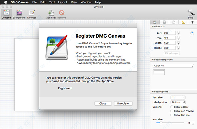
Task: Open the File menu
Action: (34, 2)
